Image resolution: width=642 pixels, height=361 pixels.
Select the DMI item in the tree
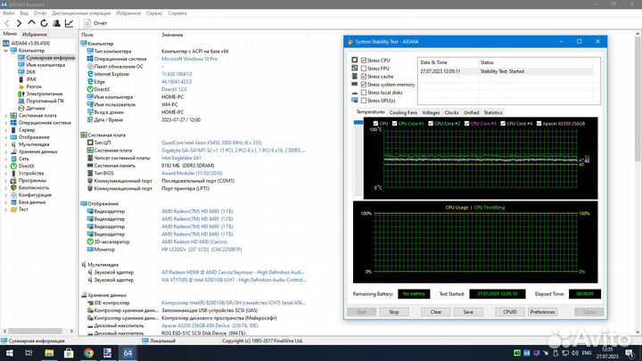[30, 72]
